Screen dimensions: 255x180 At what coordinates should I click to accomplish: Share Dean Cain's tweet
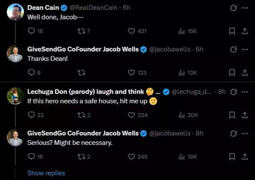click(x=244, y=31)
